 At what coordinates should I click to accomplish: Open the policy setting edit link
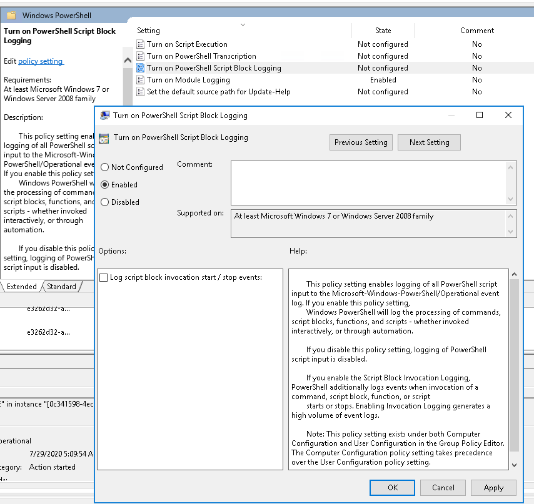click(x=41, y=61)
